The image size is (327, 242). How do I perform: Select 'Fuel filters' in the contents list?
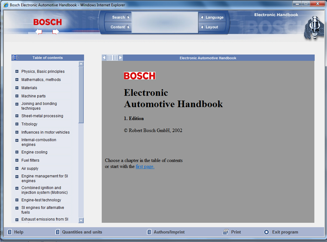30,160
